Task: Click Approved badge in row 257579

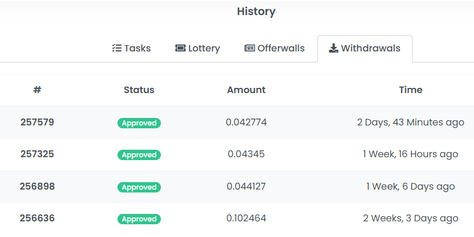Action: 139,123
